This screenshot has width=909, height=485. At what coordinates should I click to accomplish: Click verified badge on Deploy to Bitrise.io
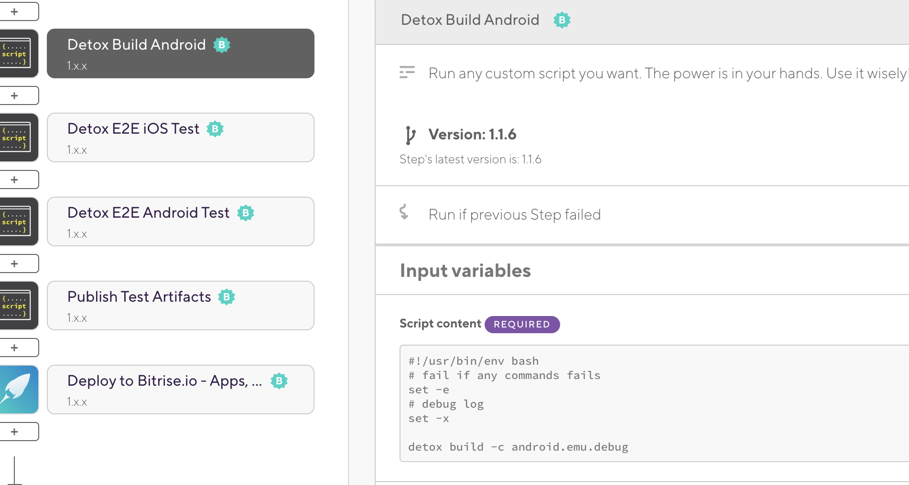click(279, 381)
